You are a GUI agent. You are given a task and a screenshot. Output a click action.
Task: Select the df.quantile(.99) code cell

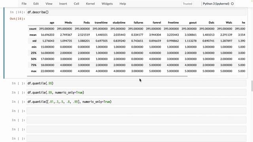136,83
